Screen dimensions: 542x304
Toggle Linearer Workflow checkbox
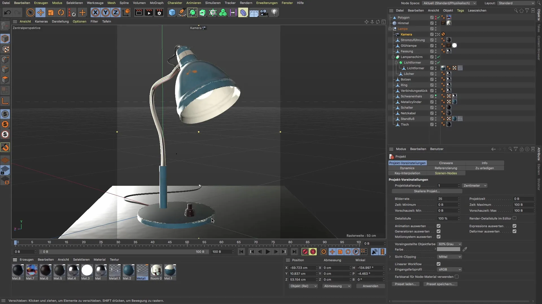[438, 264]
